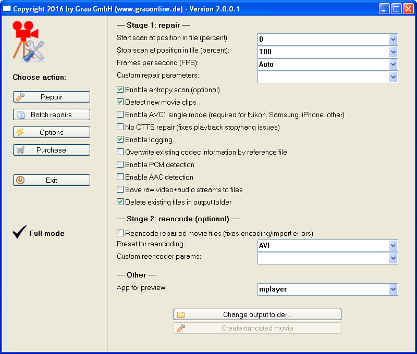This screenshot has width=417, height=354.
Task: Minimize the application window
Action: pyautogui.click(x=384, y=9)
